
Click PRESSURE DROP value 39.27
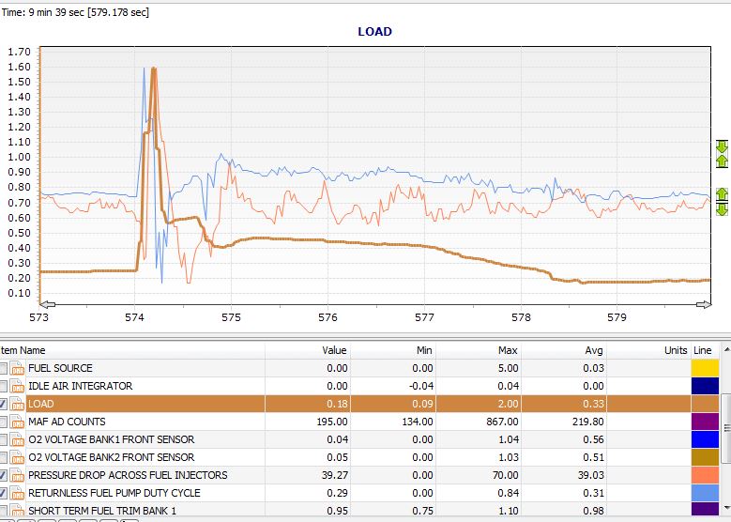334,475
